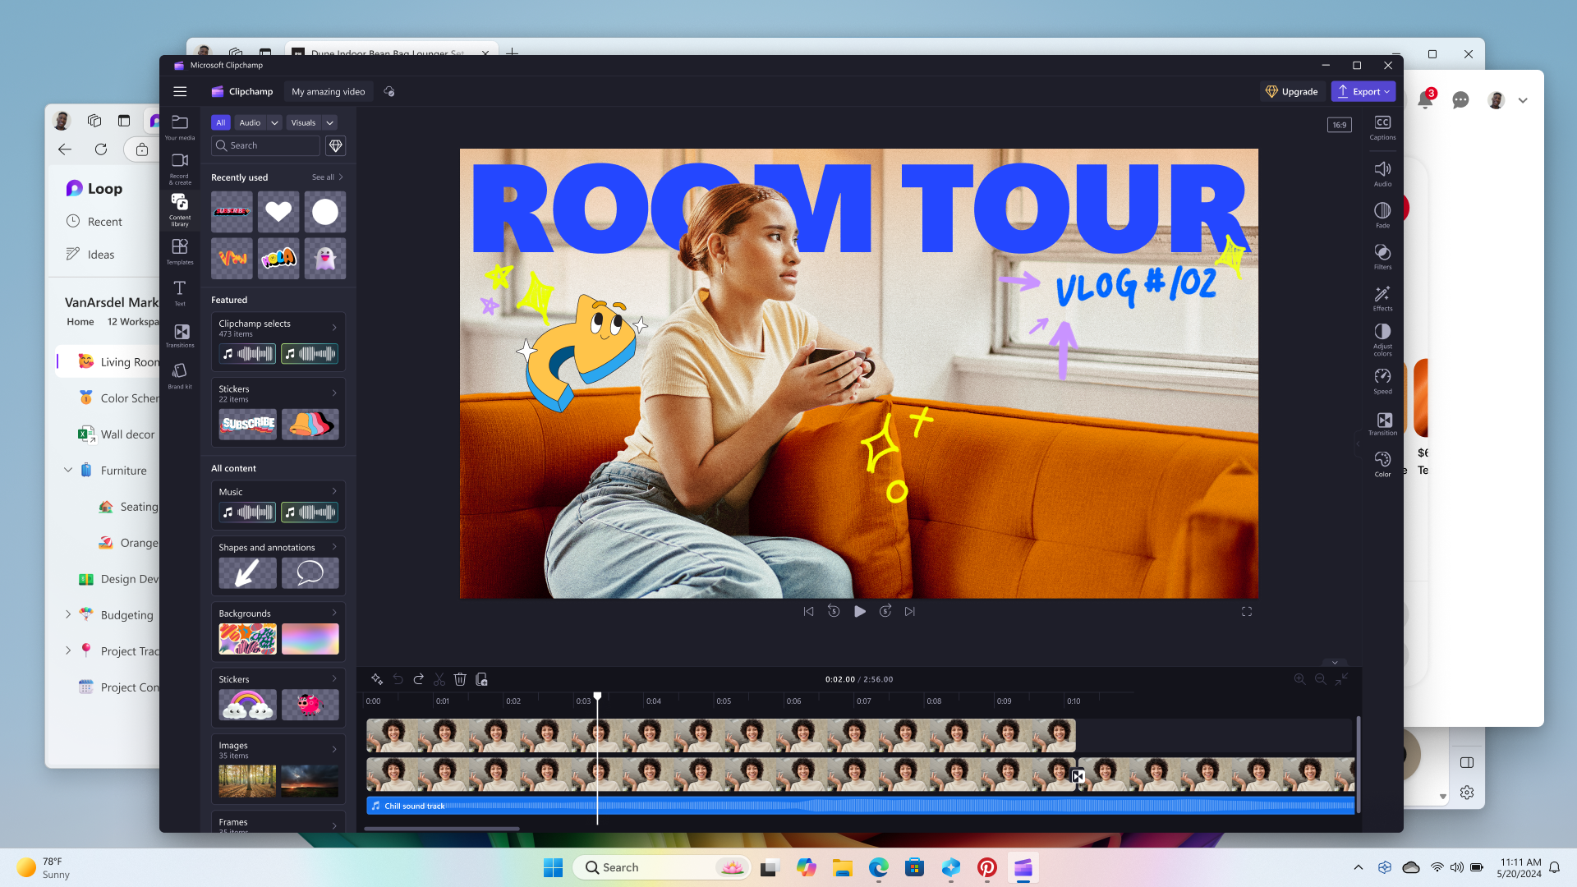Image resolution: width=1577 pixels, height=887 pixels.
Task: Skip to the start of video
Action: [x=808, y=611]
